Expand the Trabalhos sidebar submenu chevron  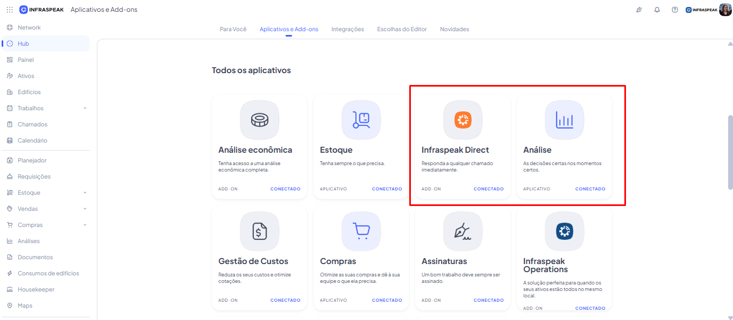click(x=84, y=108)
